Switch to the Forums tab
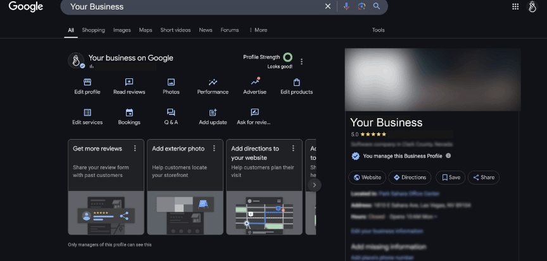This screenshot has height=261, width=547. [230, 30]
